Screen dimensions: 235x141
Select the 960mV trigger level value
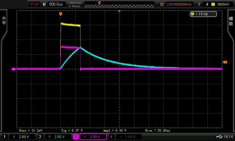(x=223, y=4)
